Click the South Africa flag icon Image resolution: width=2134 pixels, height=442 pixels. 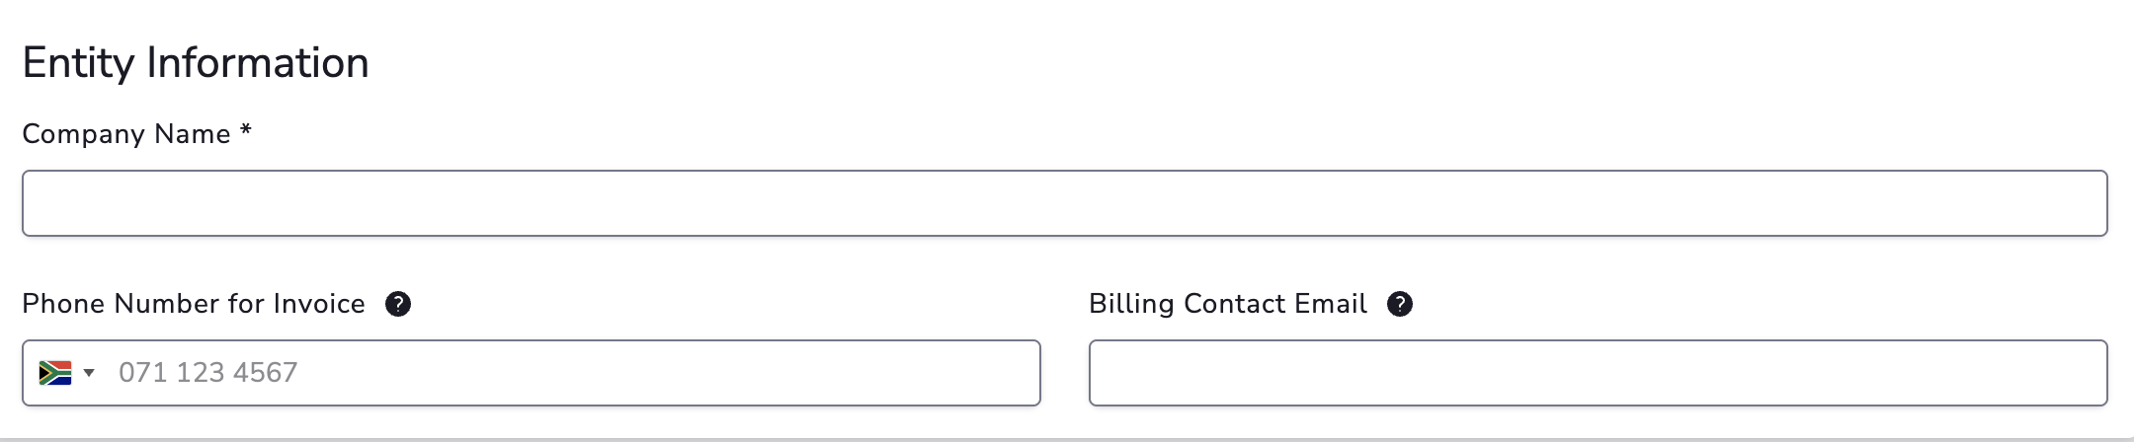(54, 372)
